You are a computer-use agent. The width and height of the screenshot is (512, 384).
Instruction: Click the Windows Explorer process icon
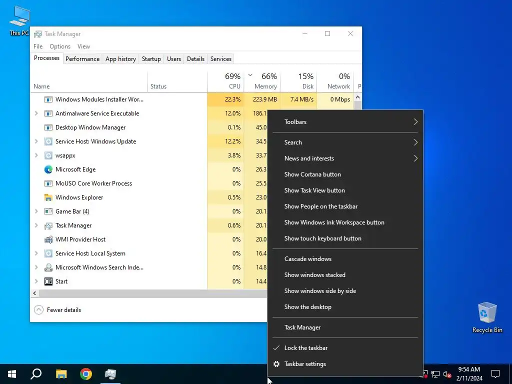tap(48, 197)
